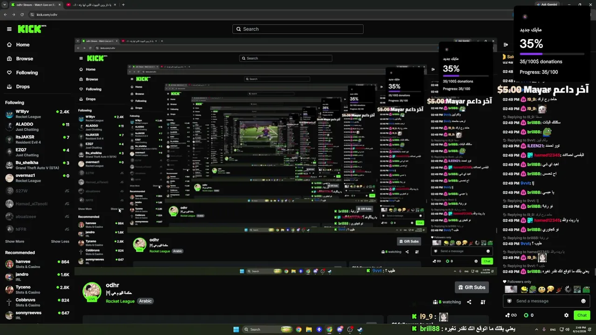Click the green Chat send button

tap(582, 315)
